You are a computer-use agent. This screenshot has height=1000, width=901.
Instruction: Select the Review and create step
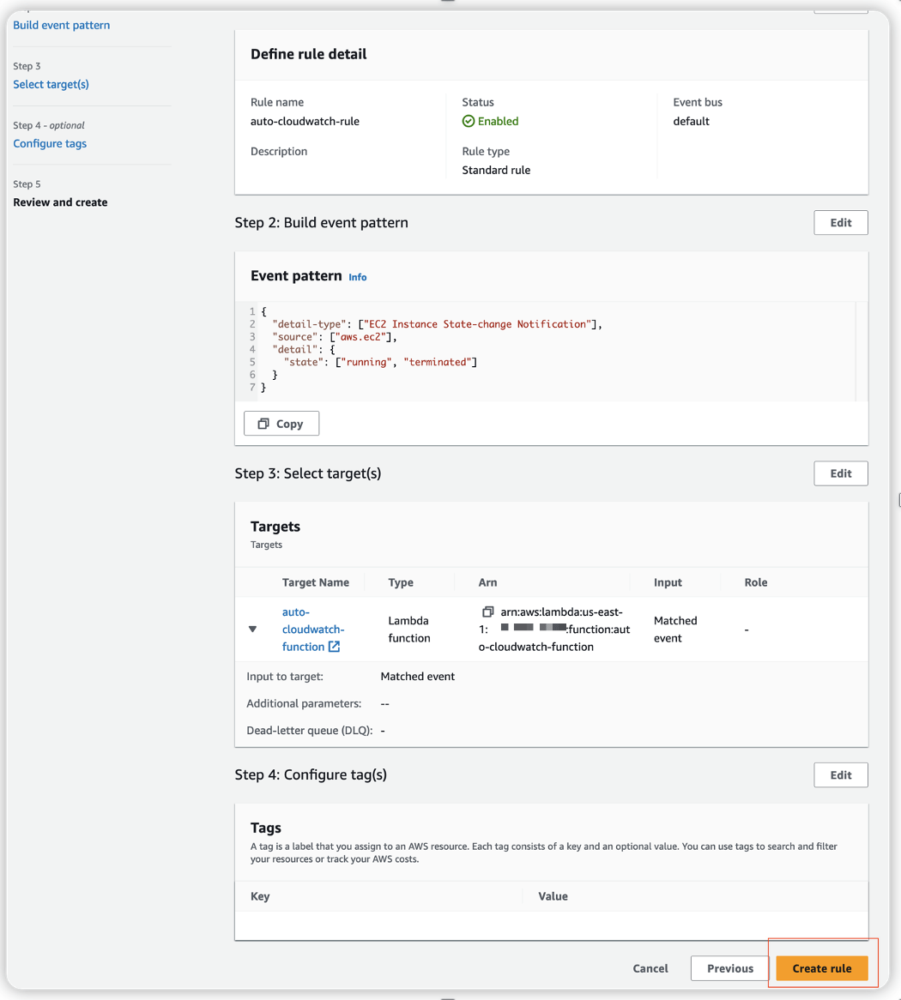[59, 202]
